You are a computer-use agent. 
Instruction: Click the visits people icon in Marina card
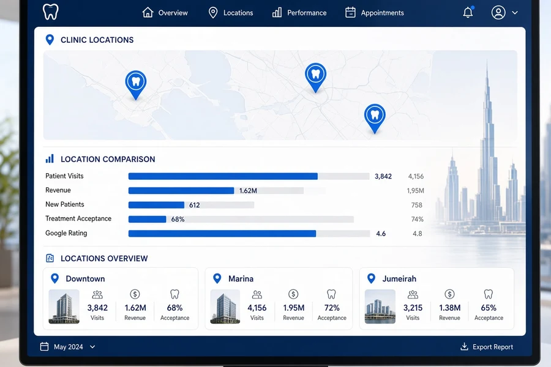tap(257, 294)
